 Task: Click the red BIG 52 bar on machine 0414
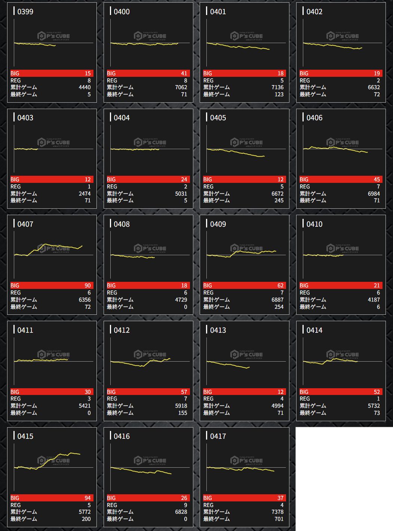pyautogui.click(x=341, y=392)
